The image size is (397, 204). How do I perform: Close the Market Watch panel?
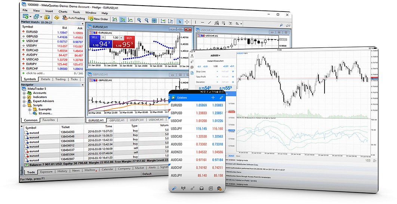click(83, 23)
